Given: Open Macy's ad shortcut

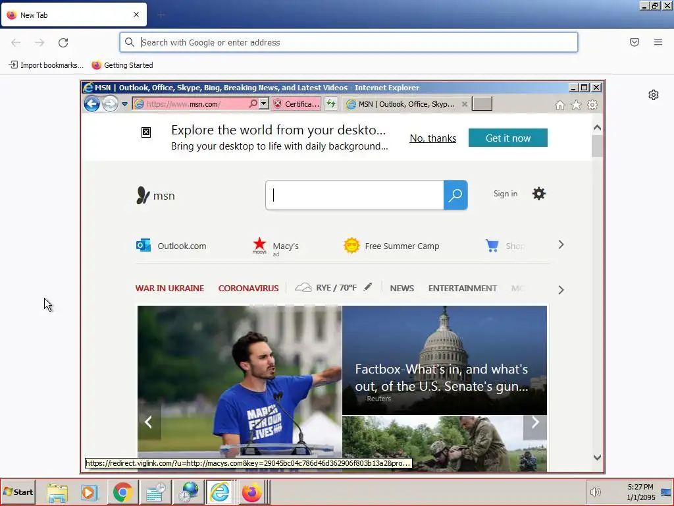Looking at the screenshot, I should point(275,246).
